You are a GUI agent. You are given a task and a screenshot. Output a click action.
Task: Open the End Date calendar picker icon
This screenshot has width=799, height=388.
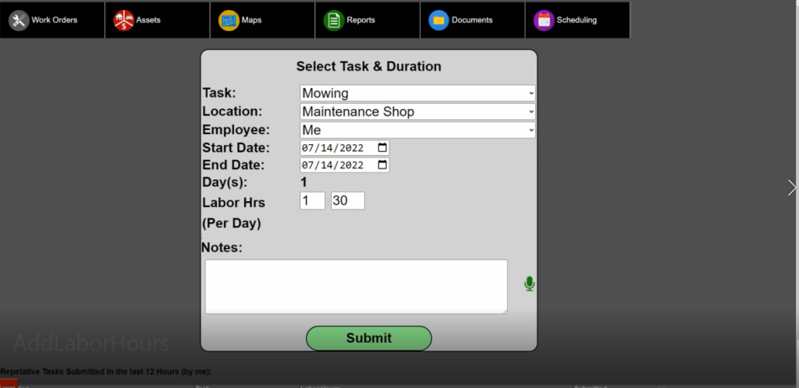click(382, 165)
